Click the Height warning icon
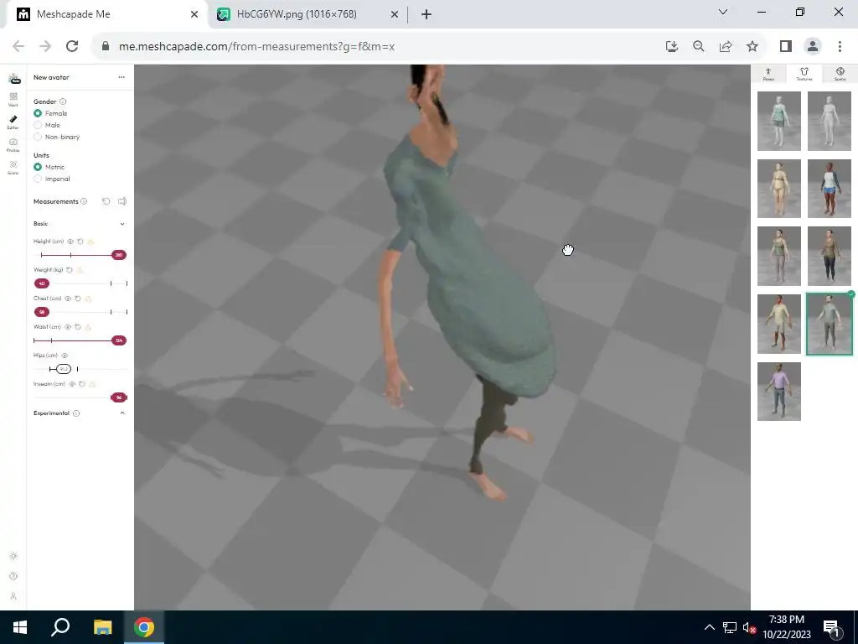The width and height of the screenshot is (858, 644). coord(90,241)
